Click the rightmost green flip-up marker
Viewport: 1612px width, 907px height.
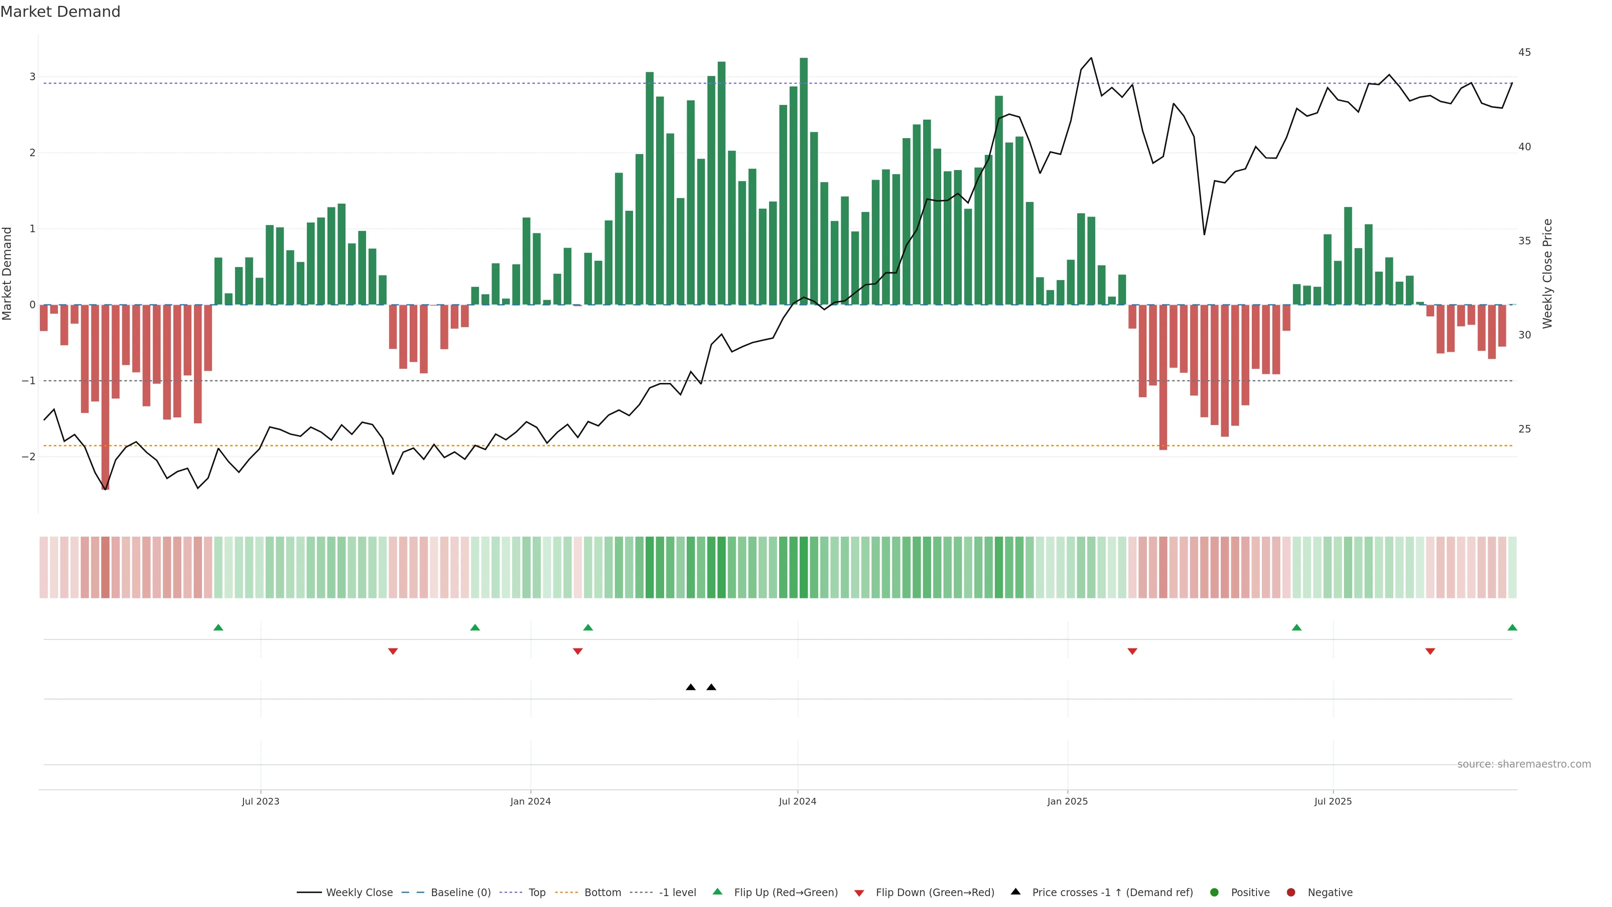1513,628
